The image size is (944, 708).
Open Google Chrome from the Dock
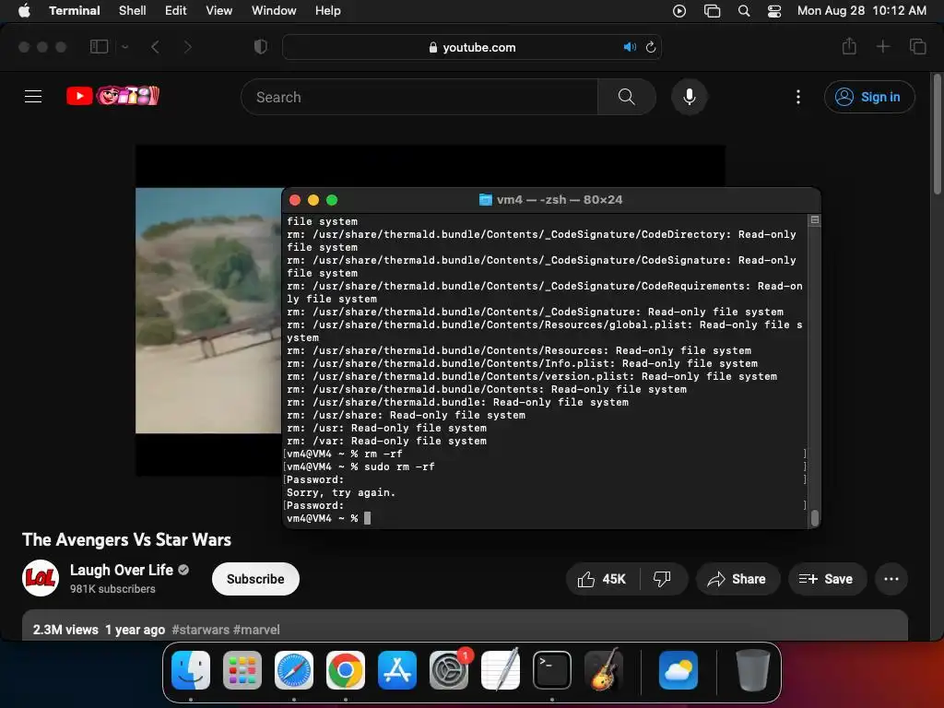(x=346, y=670)
